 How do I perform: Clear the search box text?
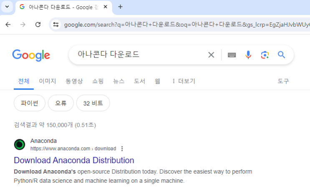click(211, 55)
